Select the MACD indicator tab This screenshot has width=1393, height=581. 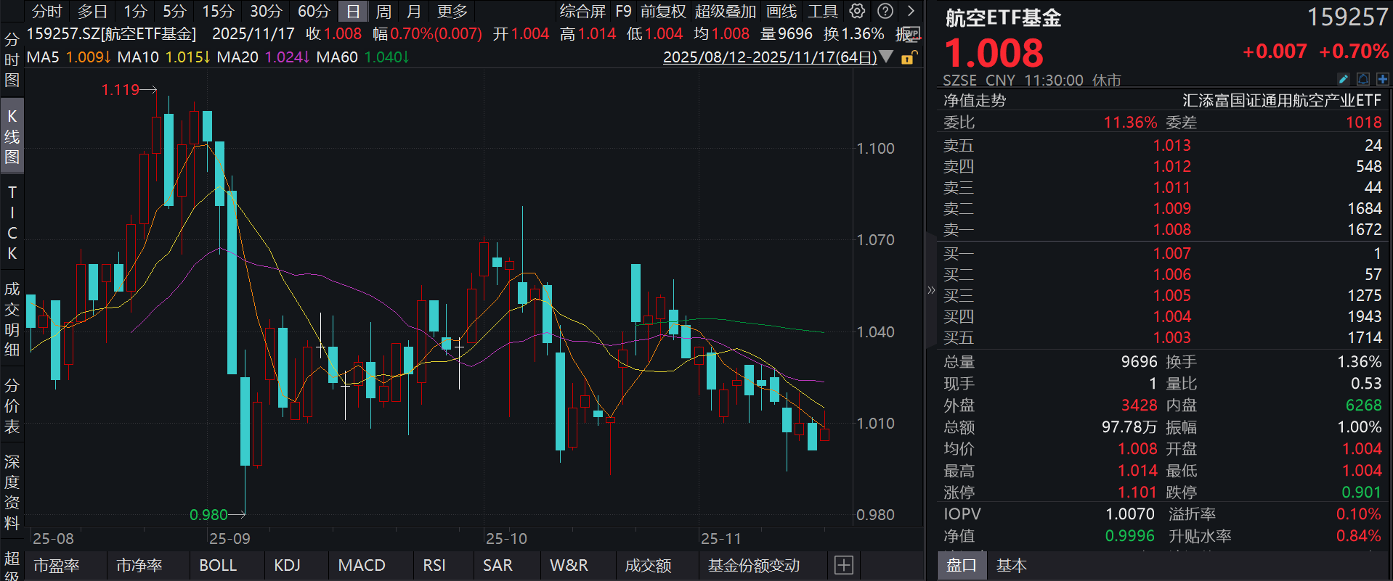point(362,565)
